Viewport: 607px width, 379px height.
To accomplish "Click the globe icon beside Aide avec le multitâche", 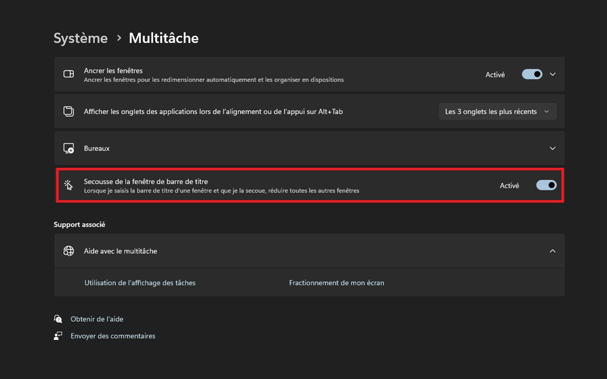I will 68,251.
